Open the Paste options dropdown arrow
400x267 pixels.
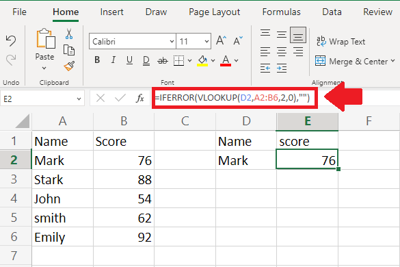pos(44,68)
